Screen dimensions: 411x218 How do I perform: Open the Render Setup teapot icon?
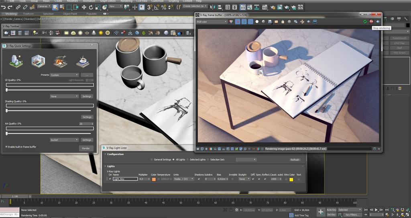pos(273,7)
